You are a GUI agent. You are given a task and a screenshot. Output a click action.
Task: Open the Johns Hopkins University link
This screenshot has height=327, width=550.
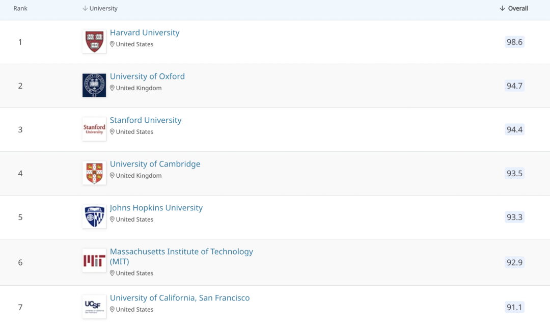(x=156, y=208)
